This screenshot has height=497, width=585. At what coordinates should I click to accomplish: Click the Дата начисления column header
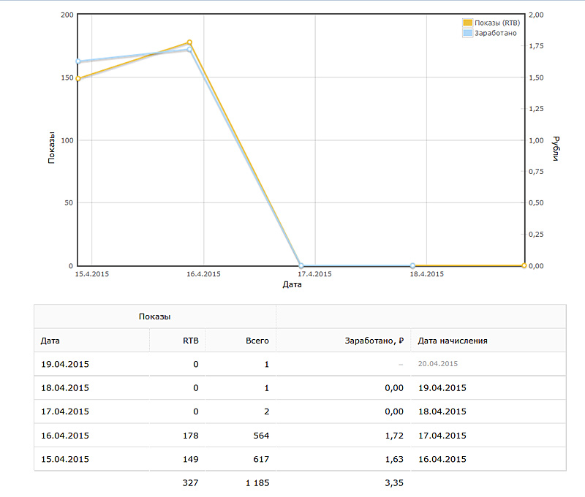coord(453,341)
